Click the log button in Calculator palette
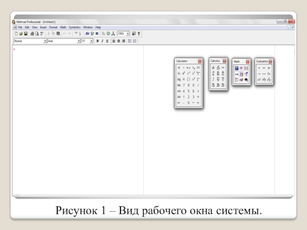 (x=179, y=79)
